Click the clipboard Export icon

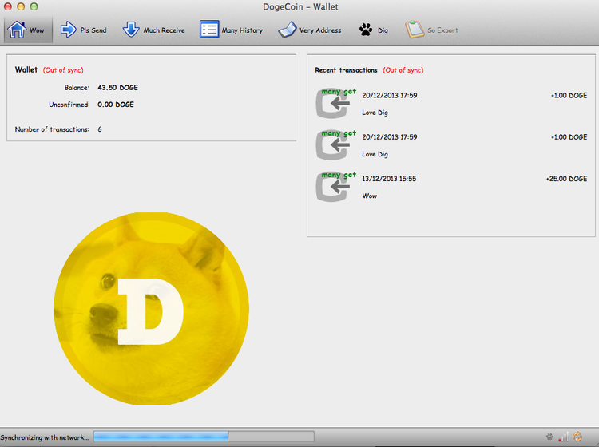(415, 30)
